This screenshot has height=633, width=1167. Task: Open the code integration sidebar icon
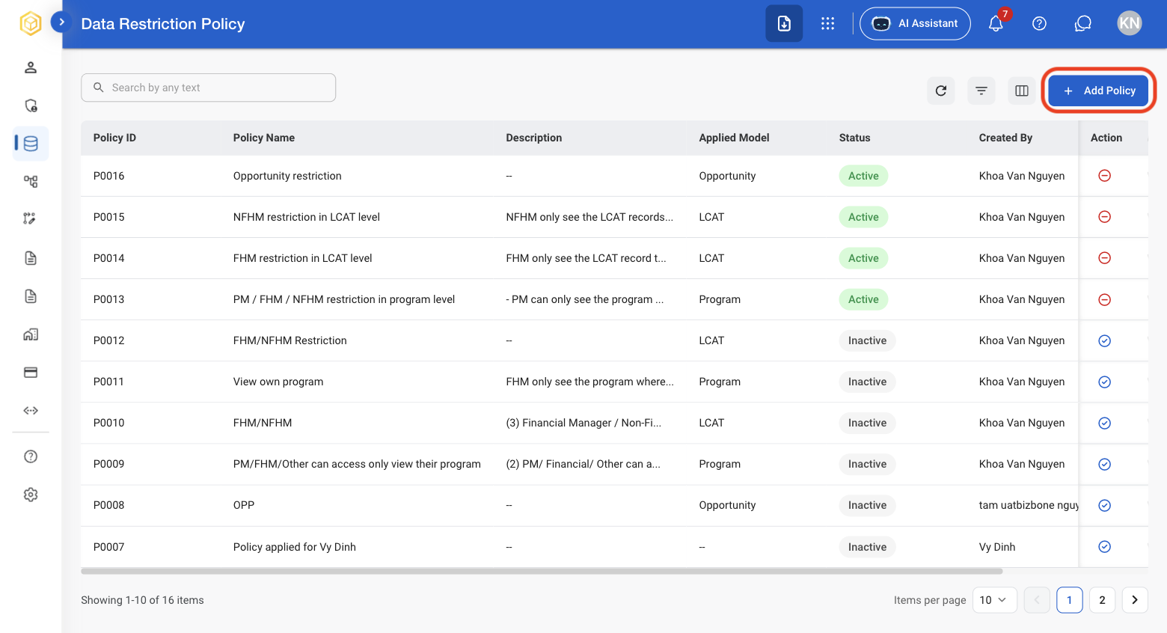click(x=31, y=410)
